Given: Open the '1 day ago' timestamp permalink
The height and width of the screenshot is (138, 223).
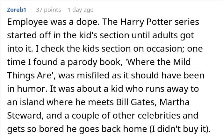Looking at the screenshot, I should pyautogui.click(x=81, y=10).
